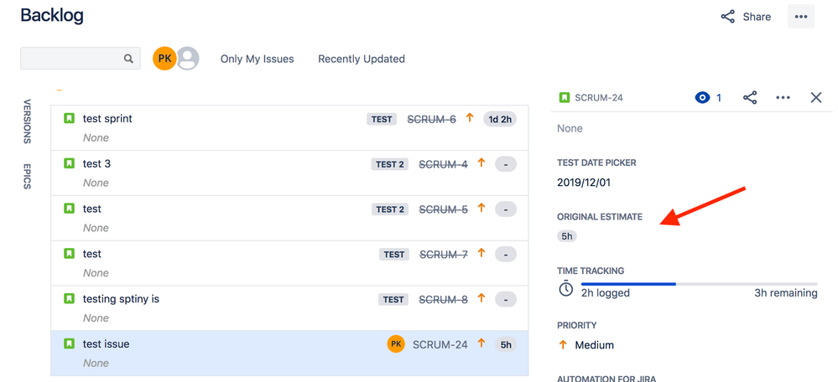This screenshot has height=382, width=838.
Task: Click the 5h estimate badge on test issue row
Action: tap(506, 344)
